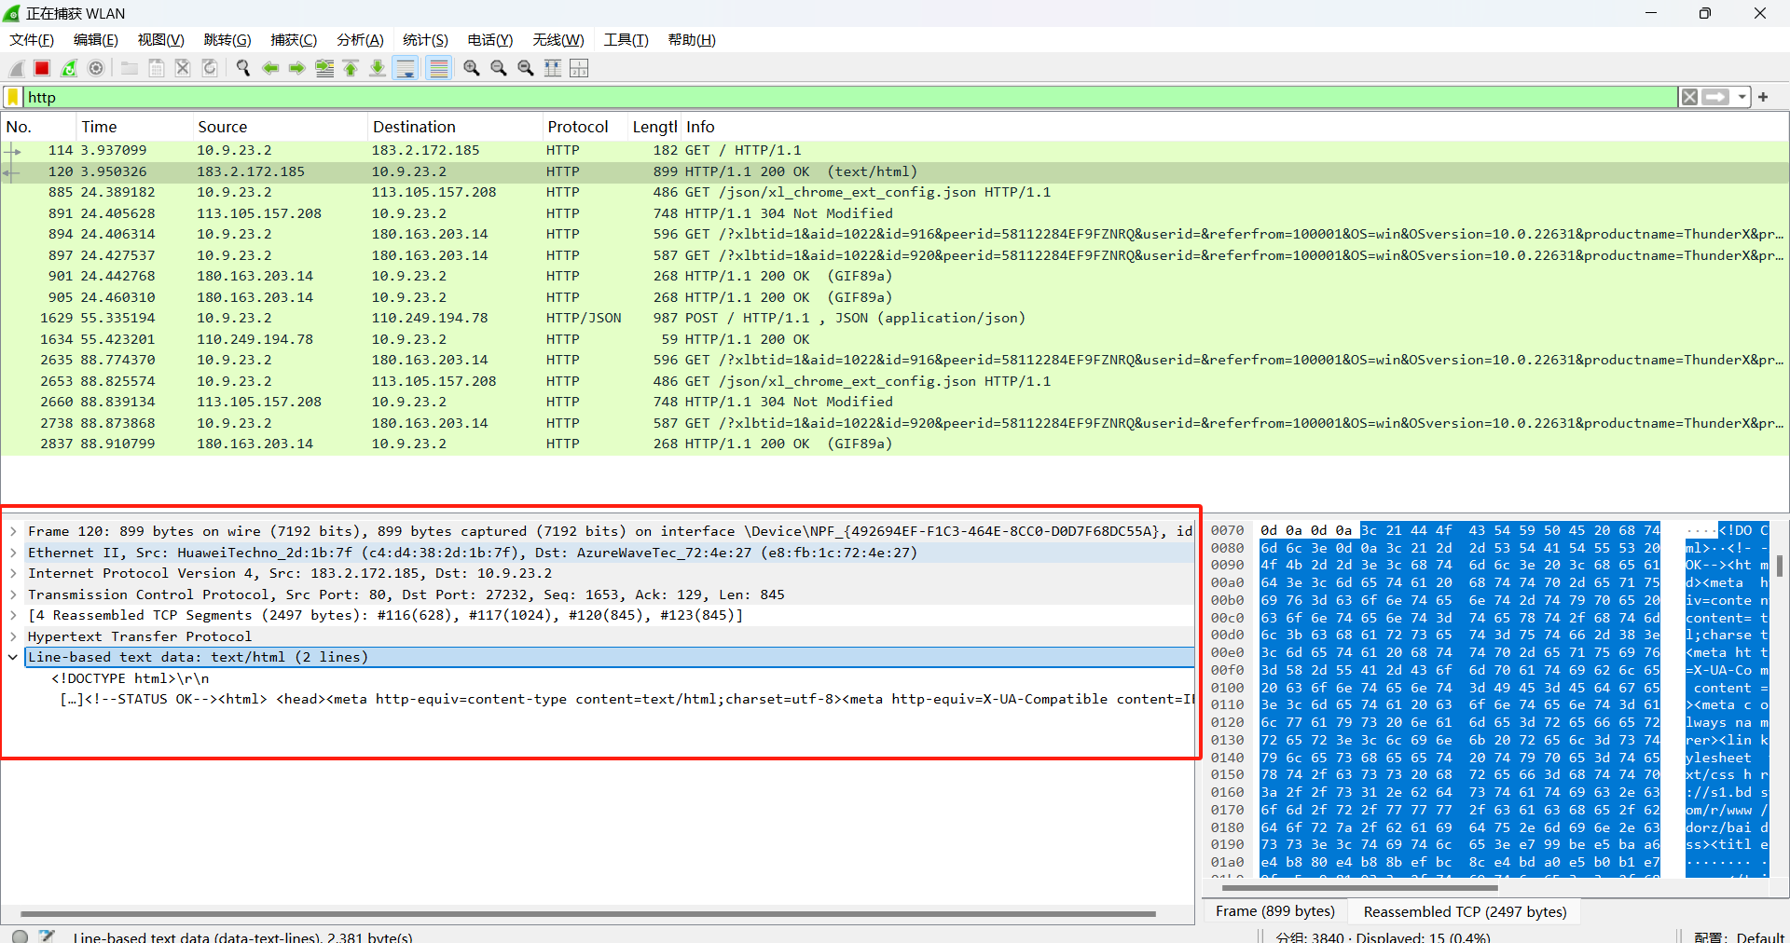The height and width of the screenshot is (943, 1790).
Task: Stop the running packet capture
Action: click(42, 68)
